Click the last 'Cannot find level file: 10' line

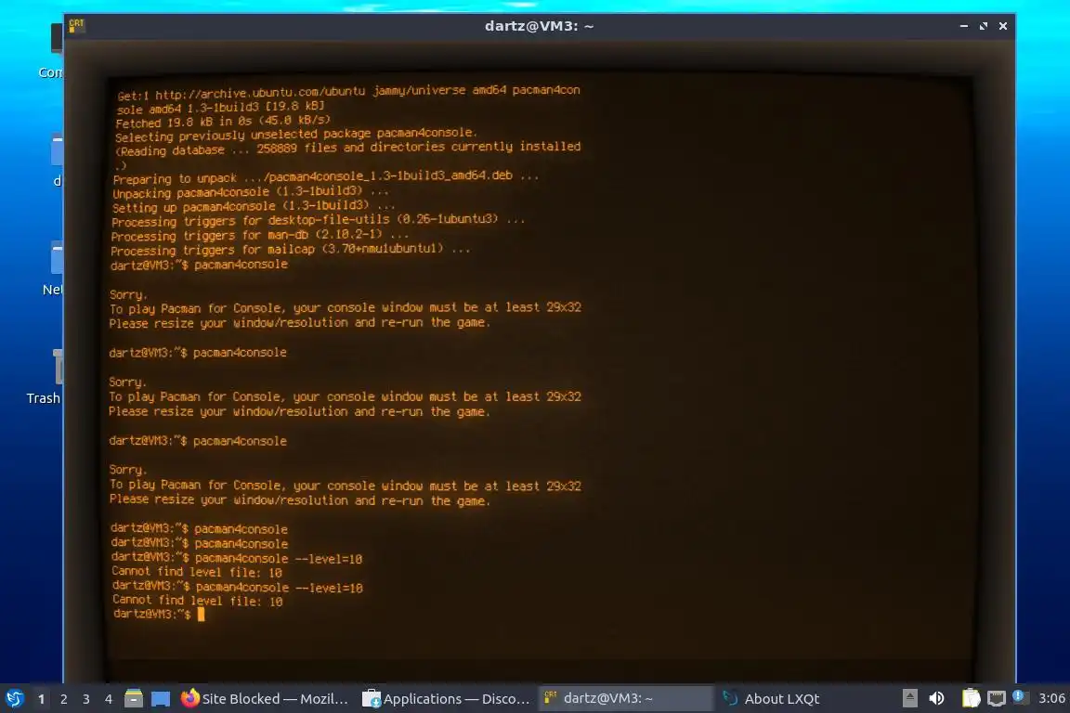click(x=197, y=601)
